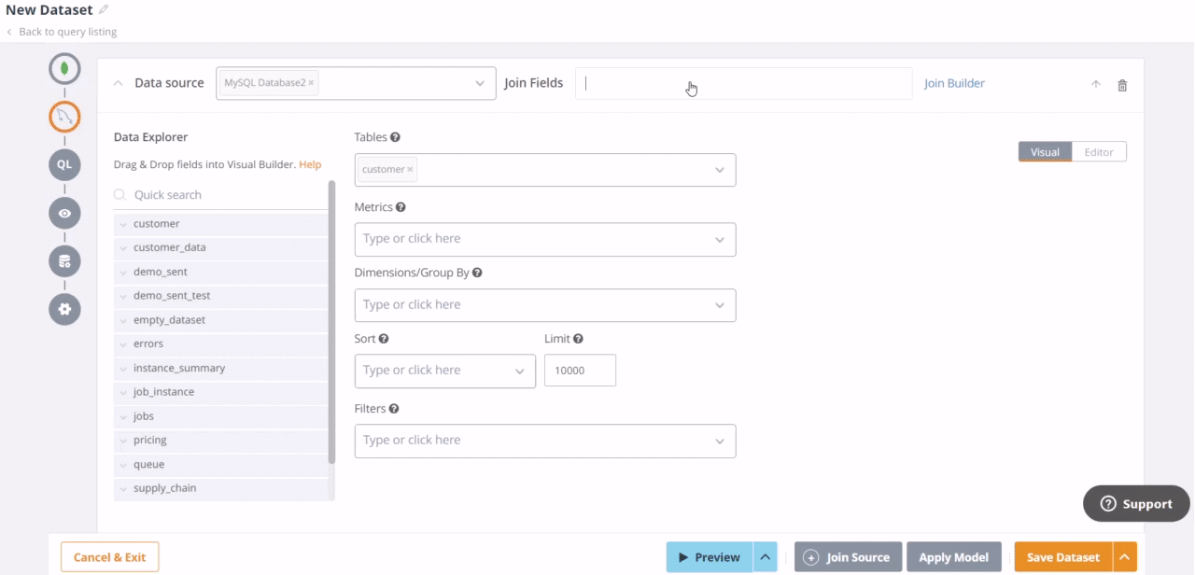Open the QL step in sidebar
1195x575 pixels.
[x=64, y=164]
